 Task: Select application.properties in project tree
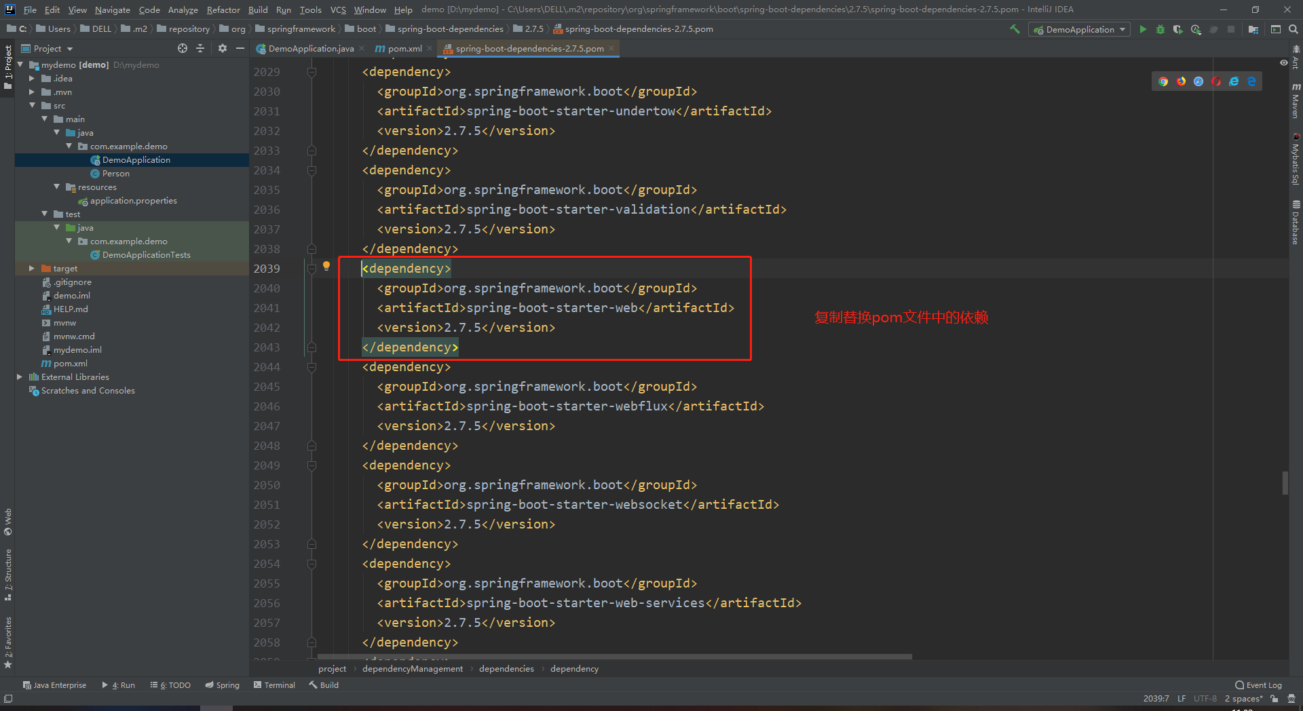click(133, 200)
